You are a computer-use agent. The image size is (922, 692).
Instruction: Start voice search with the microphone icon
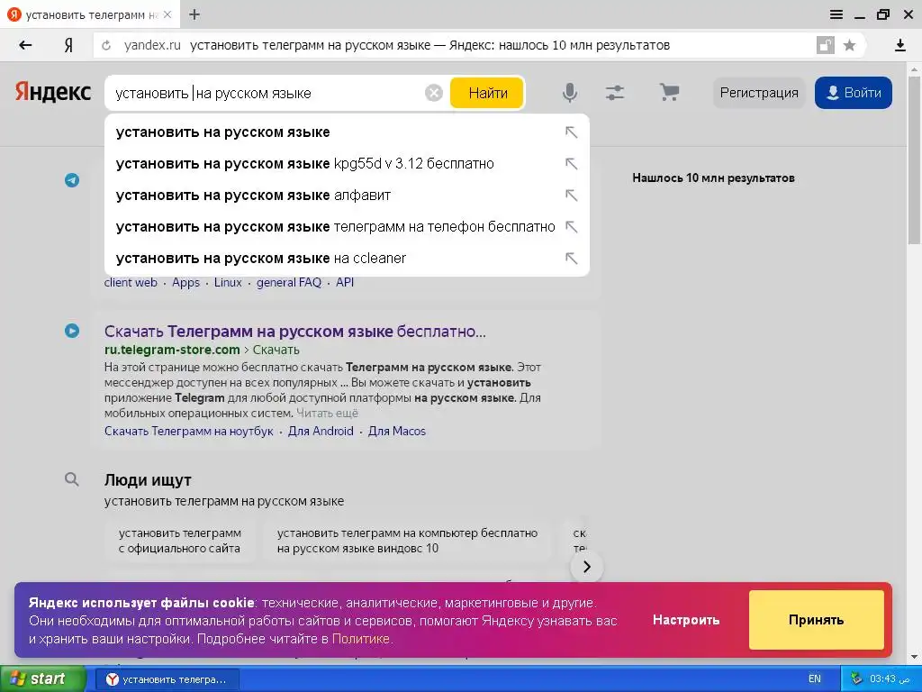pos(569,93)
